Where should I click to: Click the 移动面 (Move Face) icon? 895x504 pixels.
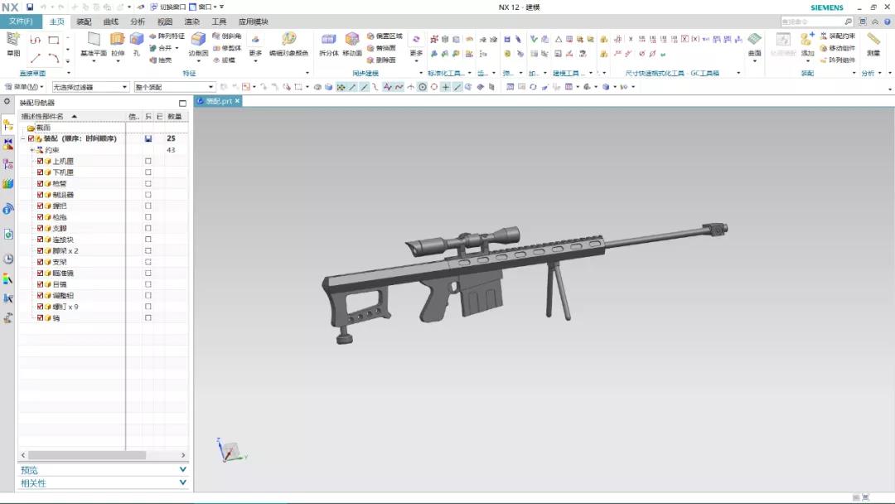click(352, 40)
